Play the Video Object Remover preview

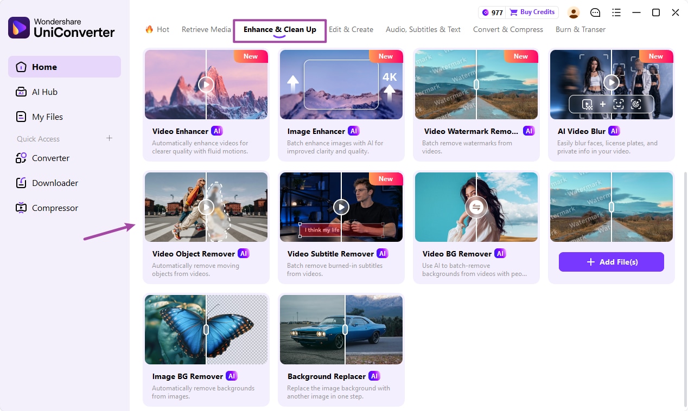(206, 207)
